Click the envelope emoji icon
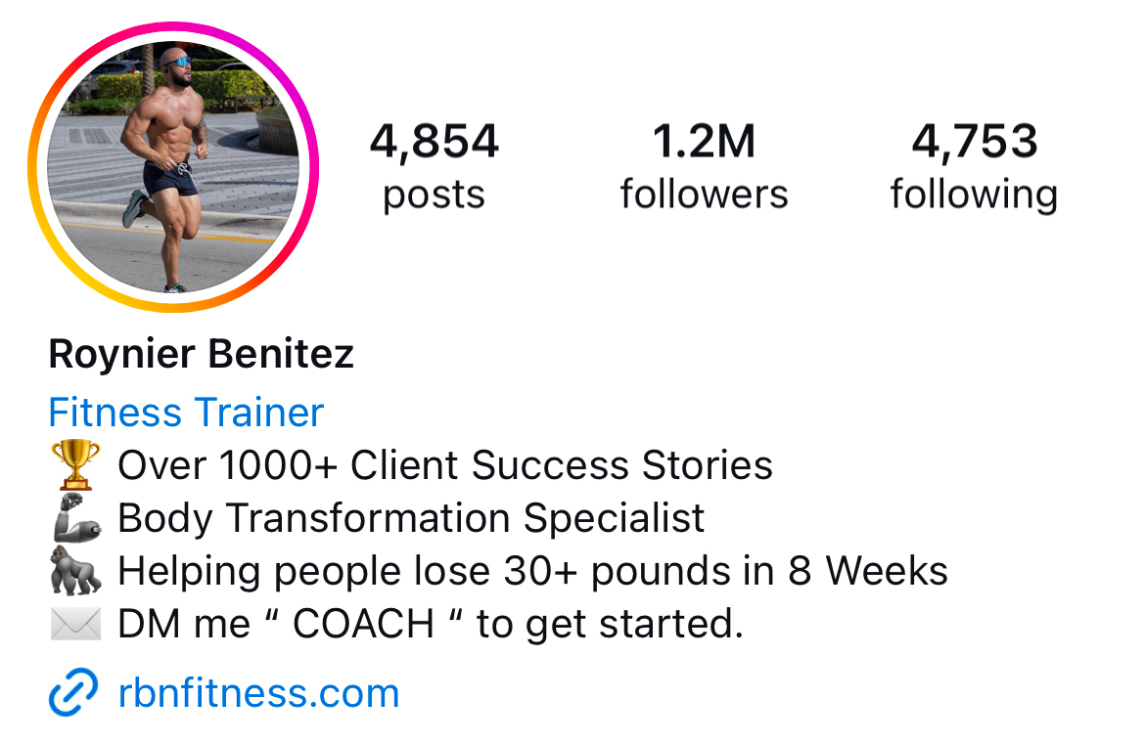The image size is (1145, 743). (74, 624)
